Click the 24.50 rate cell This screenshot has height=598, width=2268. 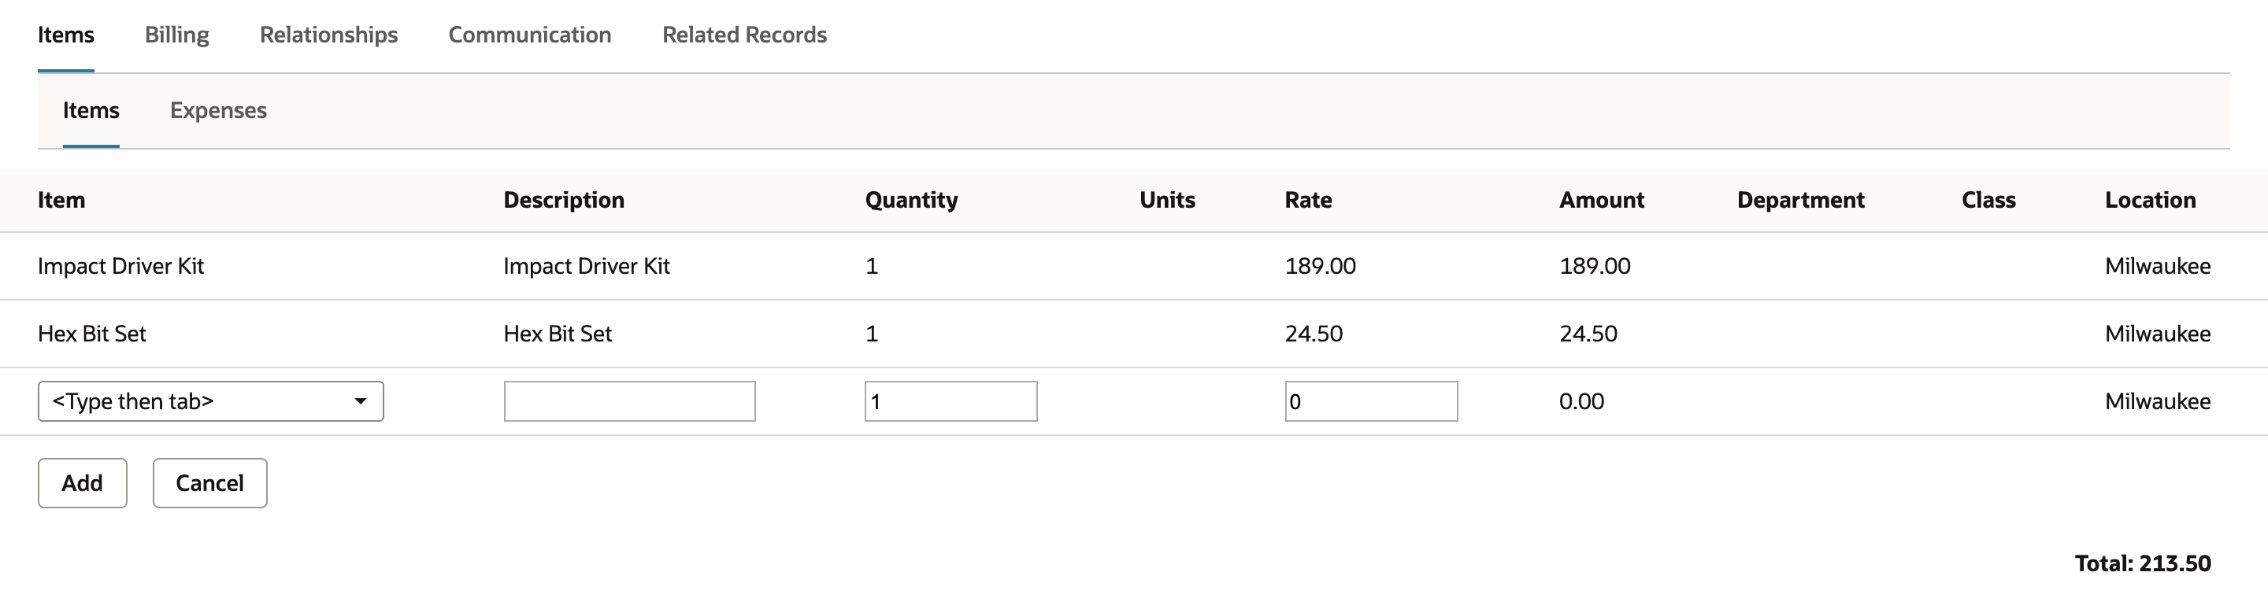coord(1314,334)
